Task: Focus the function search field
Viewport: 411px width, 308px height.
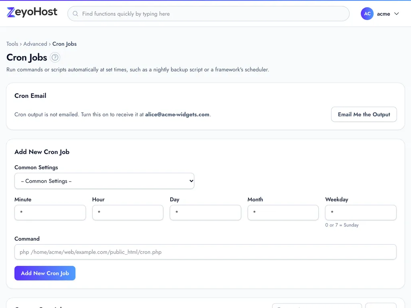Action: point(208,14)
